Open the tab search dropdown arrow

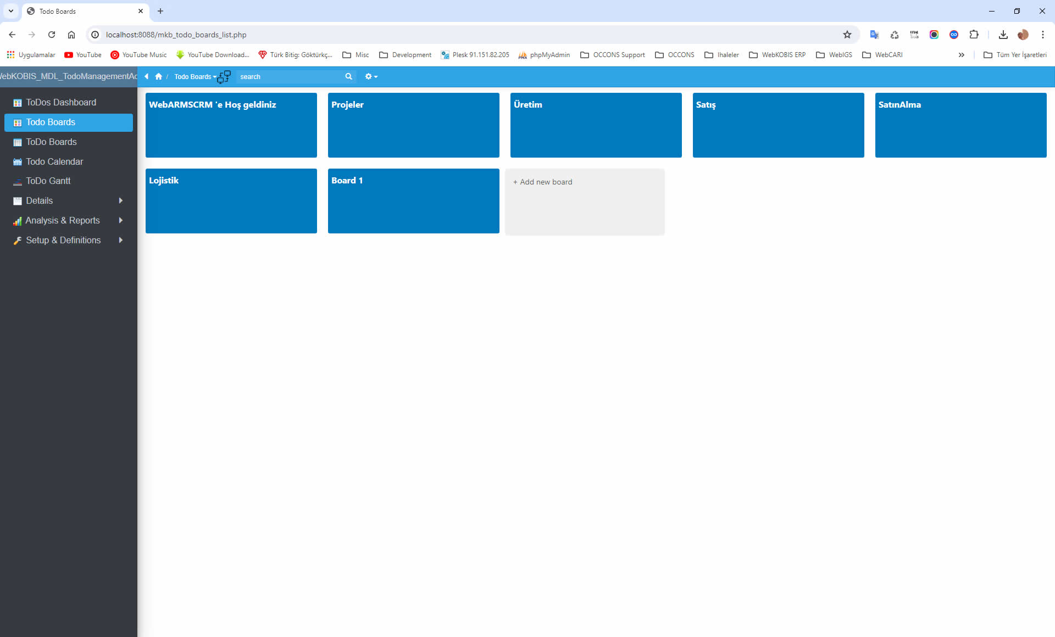[10, 11]
